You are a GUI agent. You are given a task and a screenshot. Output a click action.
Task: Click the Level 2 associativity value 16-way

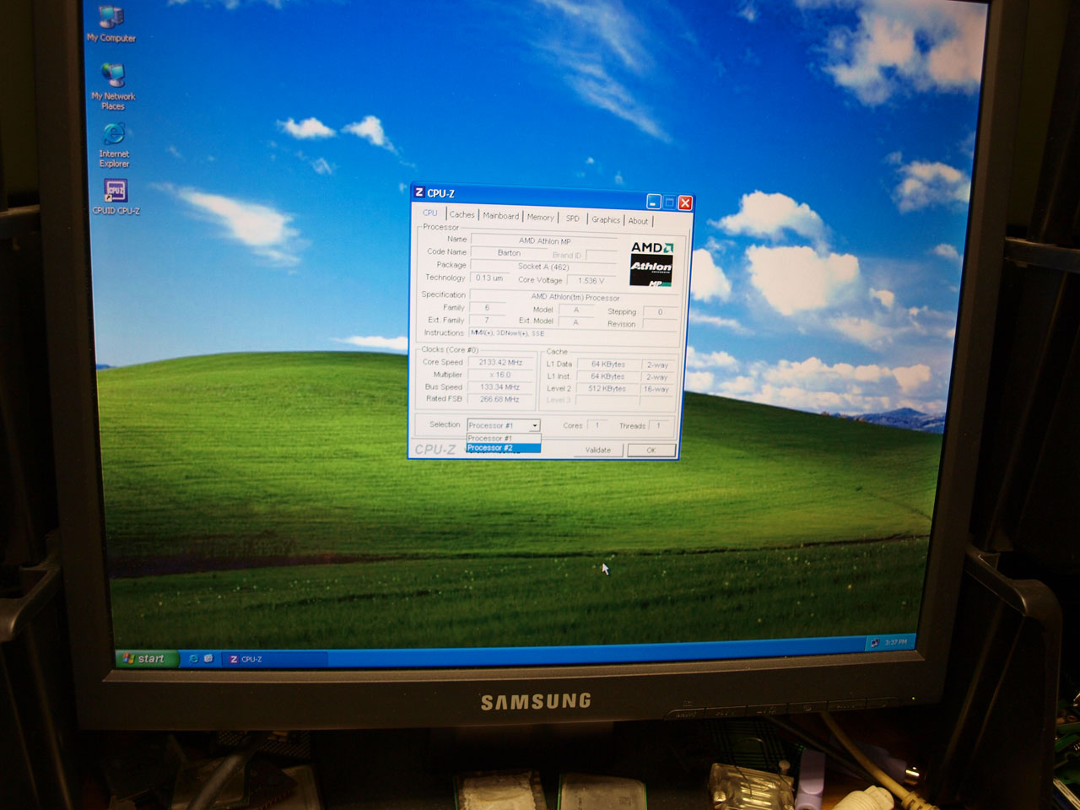coord(656,390)
